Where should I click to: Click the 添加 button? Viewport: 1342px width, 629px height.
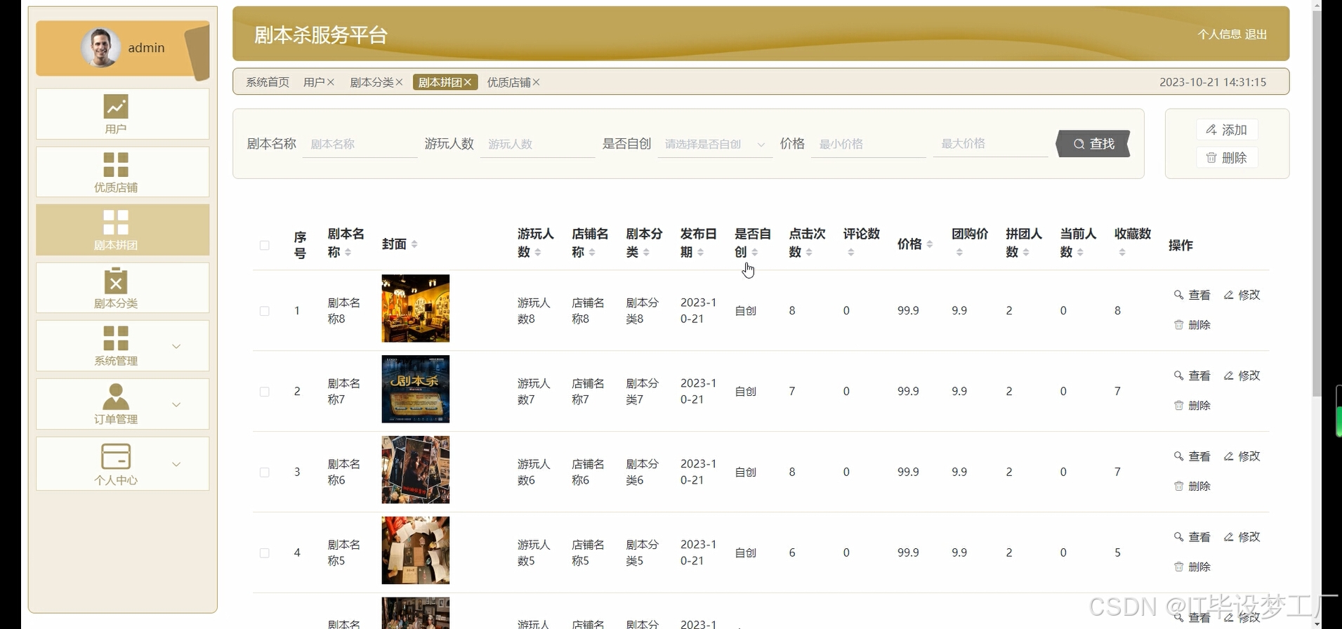1227,130
